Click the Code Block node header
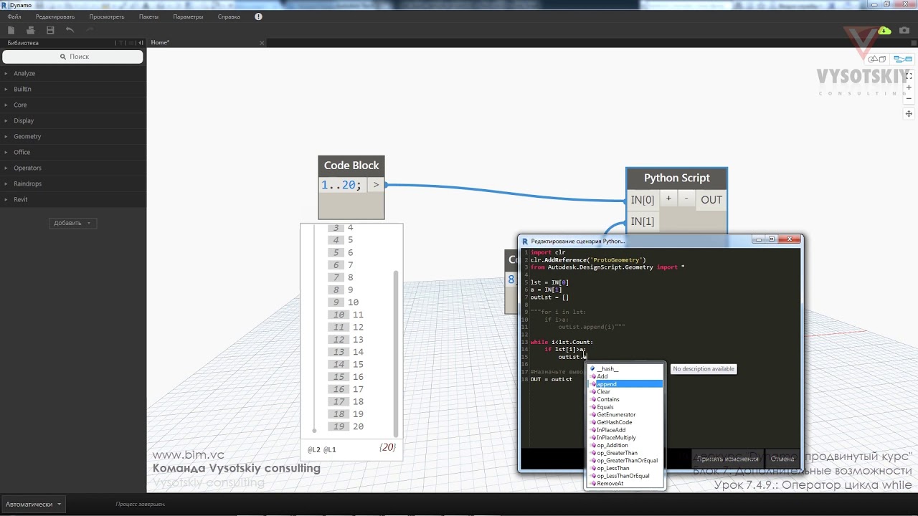Viewport: 918px width, 516px height. pyautogui.click(x=351, y=166)
